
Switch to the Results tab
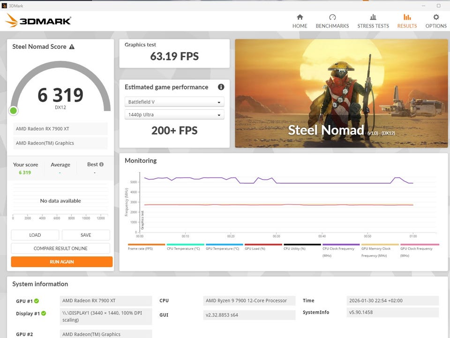407,21
